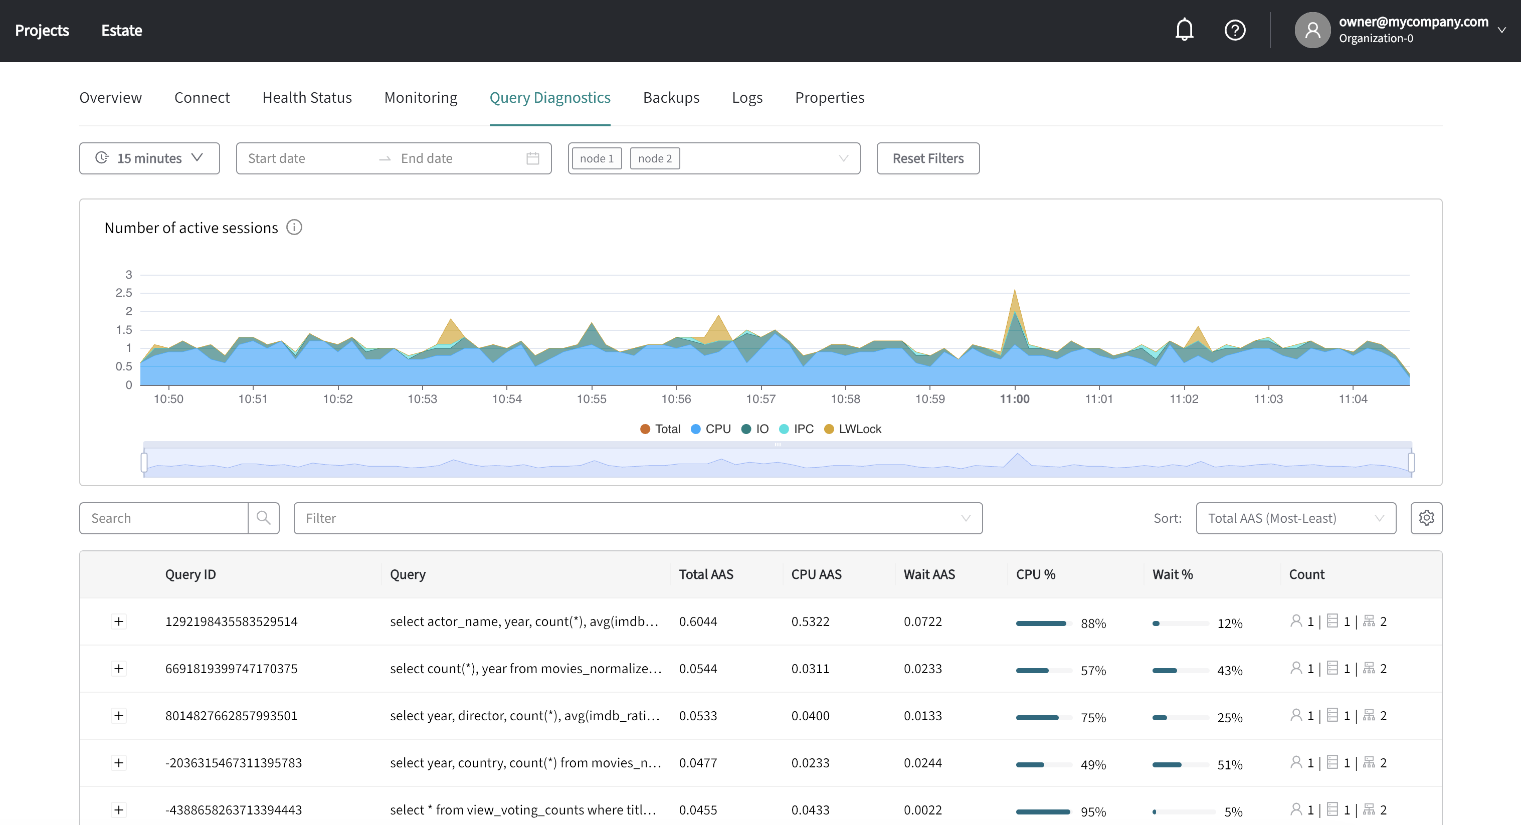Go to Estate in top navigation
The image size is (1521, 825).
pyautogui.click(x=122, y=30)
